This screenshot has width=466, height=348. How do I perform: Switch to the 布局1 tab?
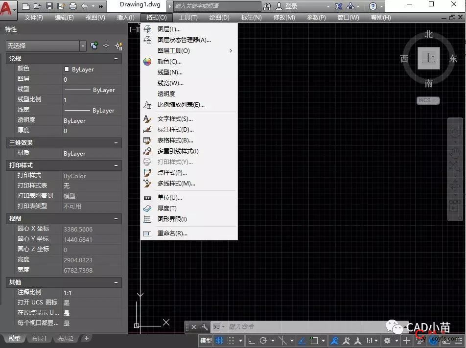[39, 339]
